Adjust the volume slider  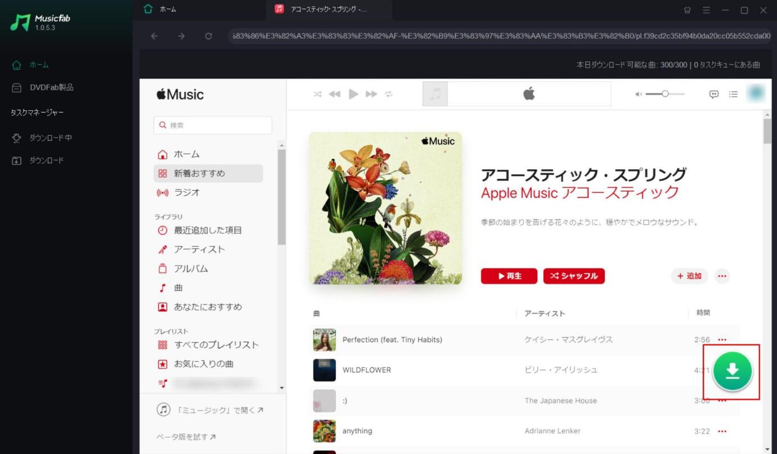[665, 94]
